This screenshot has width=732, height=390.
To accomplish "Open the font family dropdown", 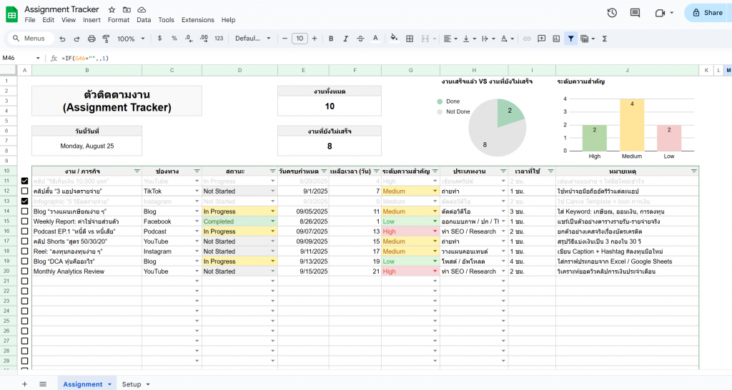I will pos(252,39).
